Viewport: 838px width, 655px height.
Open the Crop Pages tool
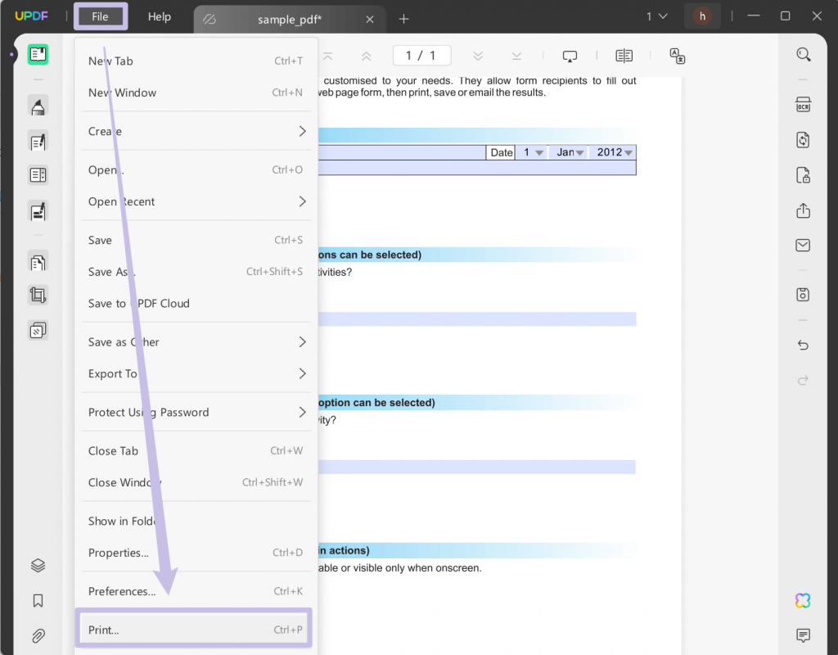click(x=37, y=295)
